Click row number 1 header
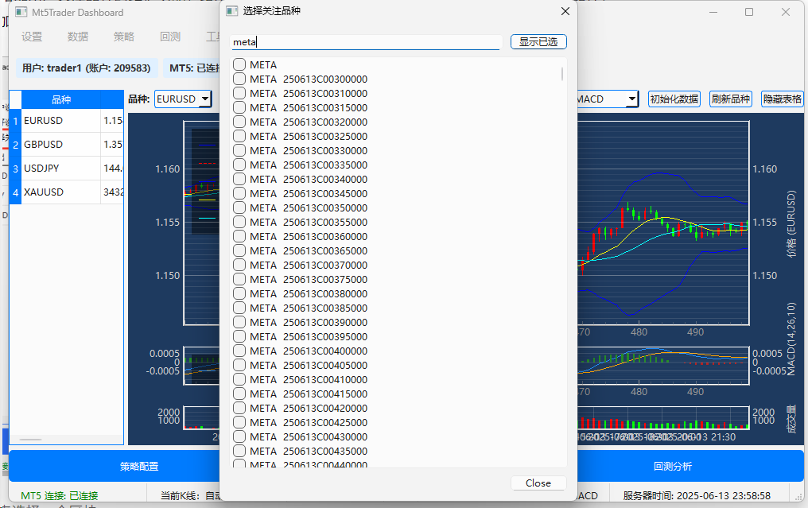 (x=15, y=121)
